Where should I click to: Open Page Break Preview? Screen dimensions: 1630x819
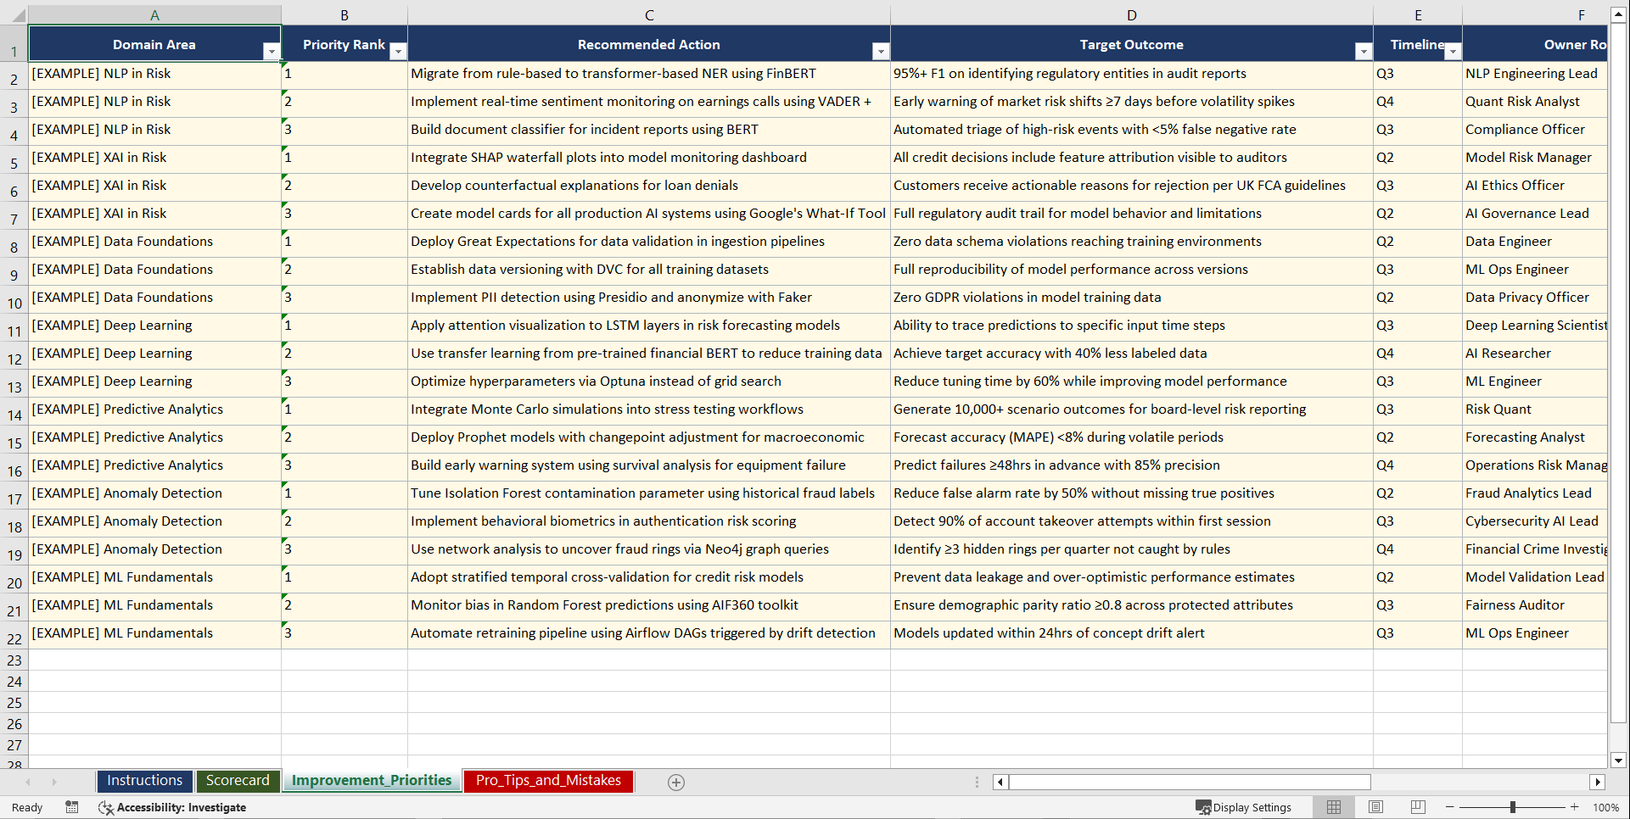click(x=1417, y=807)
